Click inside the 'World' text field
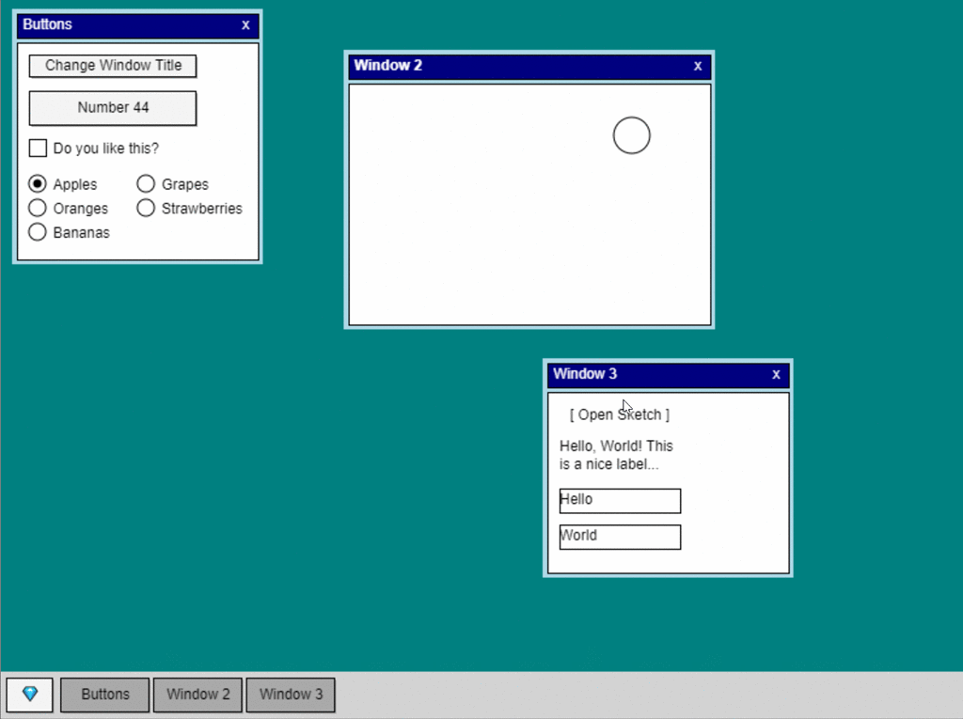Screen dimensions: 963x719 pos(619,536)
